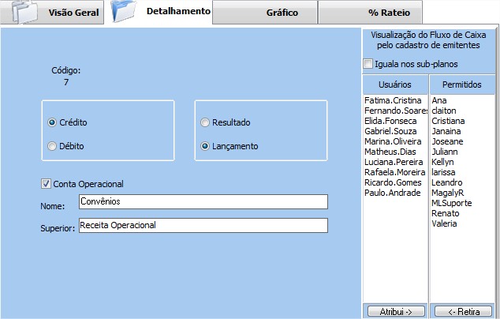Click the Nome field containing Convênios
Screen dimensions: 500x319
[203, 201]
